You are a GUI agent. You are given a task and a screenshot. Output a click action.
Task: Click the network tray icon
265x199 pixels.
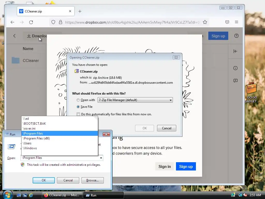(240, 195)
